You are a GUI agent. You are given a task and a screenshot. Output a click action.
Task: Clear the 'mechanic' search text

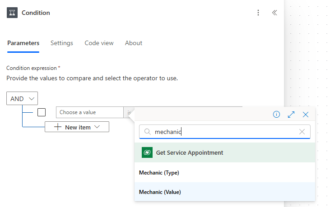pyautogui.click(x=302, y=132)
